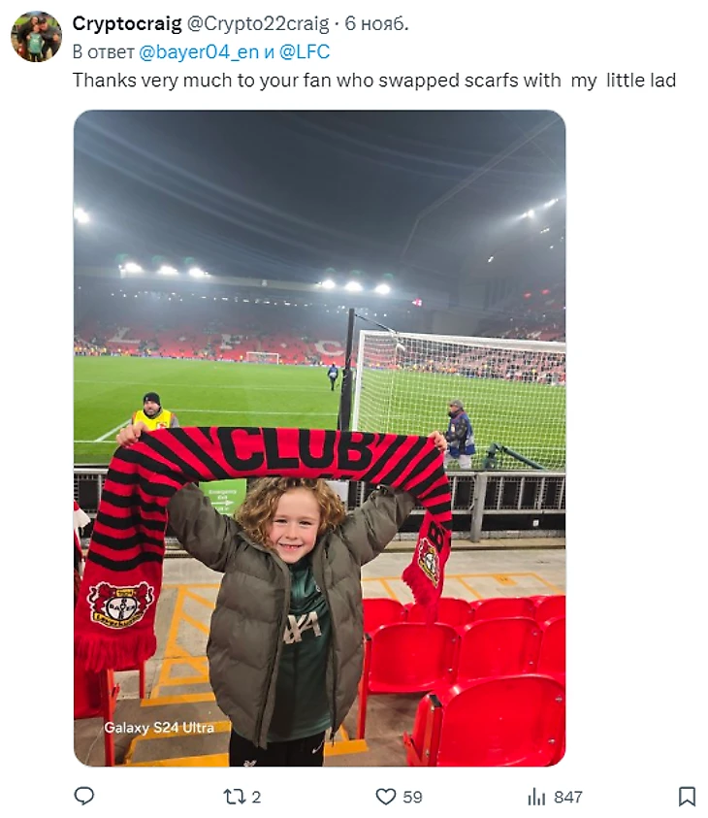
Task: Open Cryptocraig's profile avatar
Action: [x=37, y=37]
